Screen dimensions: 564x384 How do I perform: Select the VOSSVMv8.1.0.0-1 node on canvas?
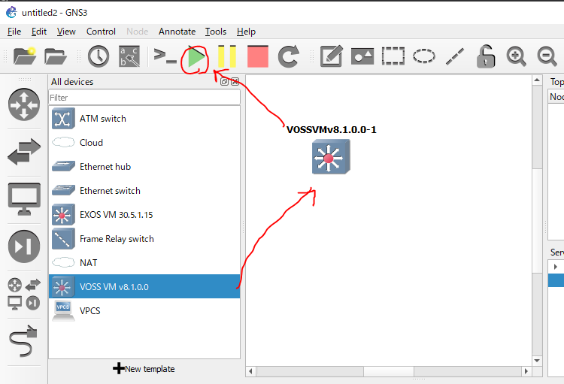(x=331, y=157)
